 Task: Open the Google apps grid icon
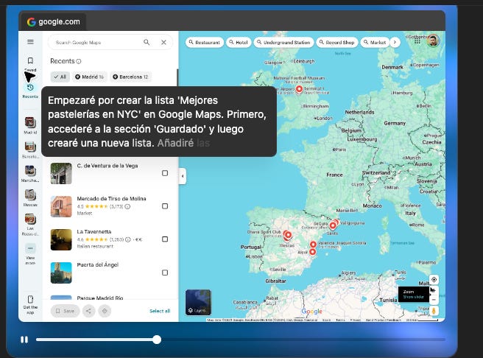pos(417,41)
